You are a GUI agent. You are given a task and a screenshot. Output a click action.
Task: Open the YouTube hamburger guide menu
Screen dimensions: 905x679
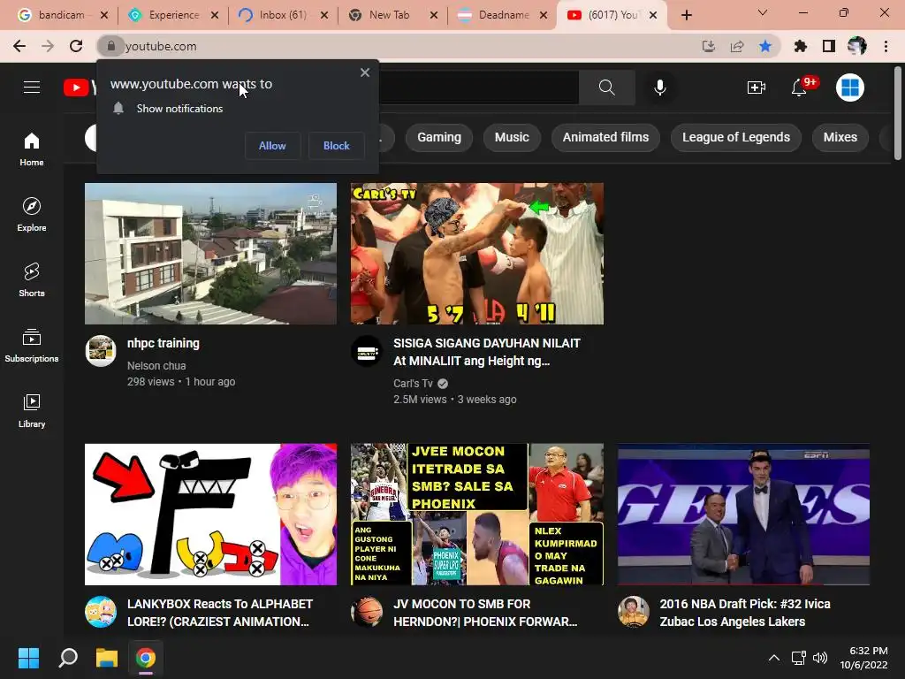(x=32, y=88)
